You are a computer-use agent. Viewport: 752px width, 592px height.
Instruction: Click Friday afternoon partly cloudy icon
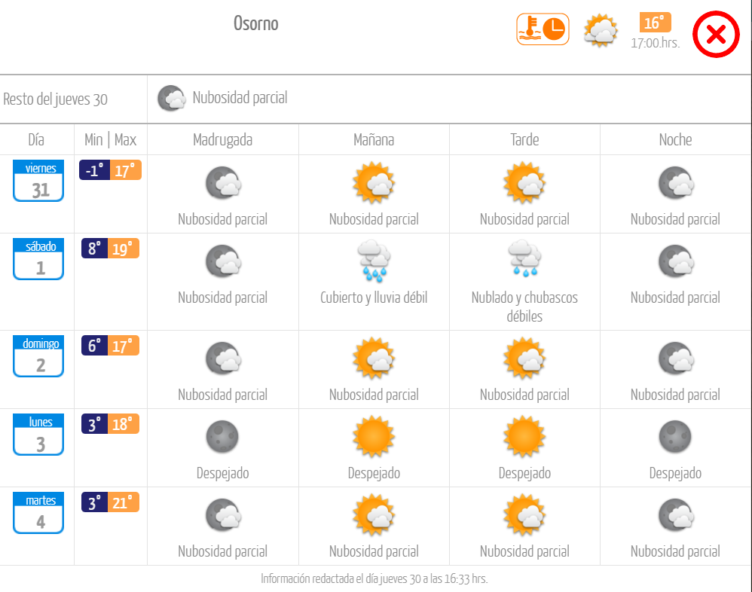pos(524,182)
